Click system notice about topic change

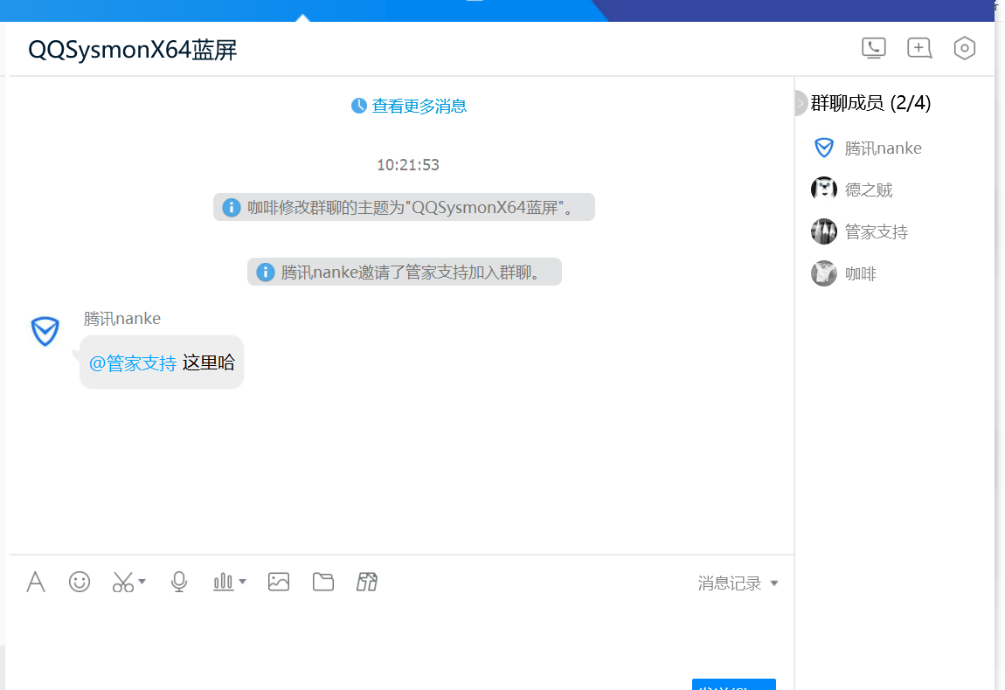(x=404, y=208)
